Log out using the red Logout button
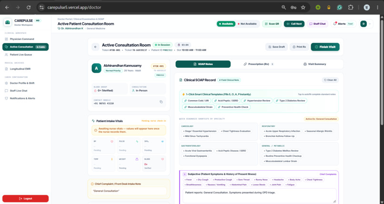 click(x=25, y=199)
